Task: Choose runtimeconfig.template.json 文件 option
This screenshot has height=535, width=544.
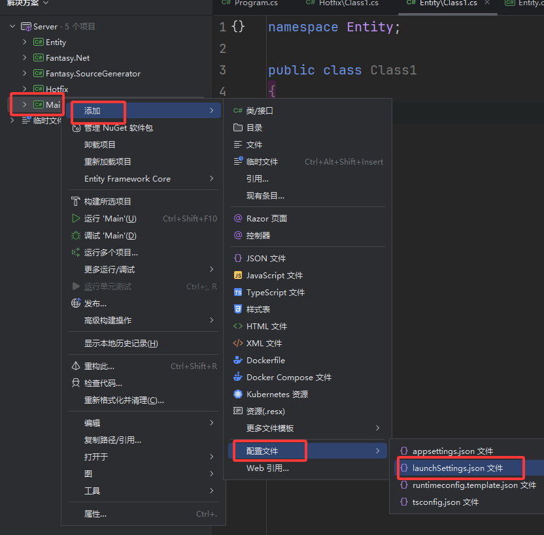Action: coord(469,485)
